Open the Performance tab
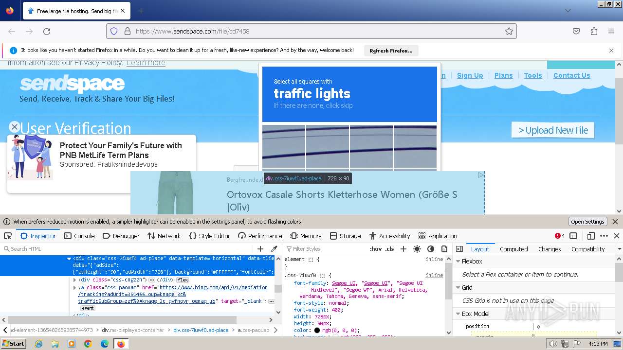 (x=260, y=236)
